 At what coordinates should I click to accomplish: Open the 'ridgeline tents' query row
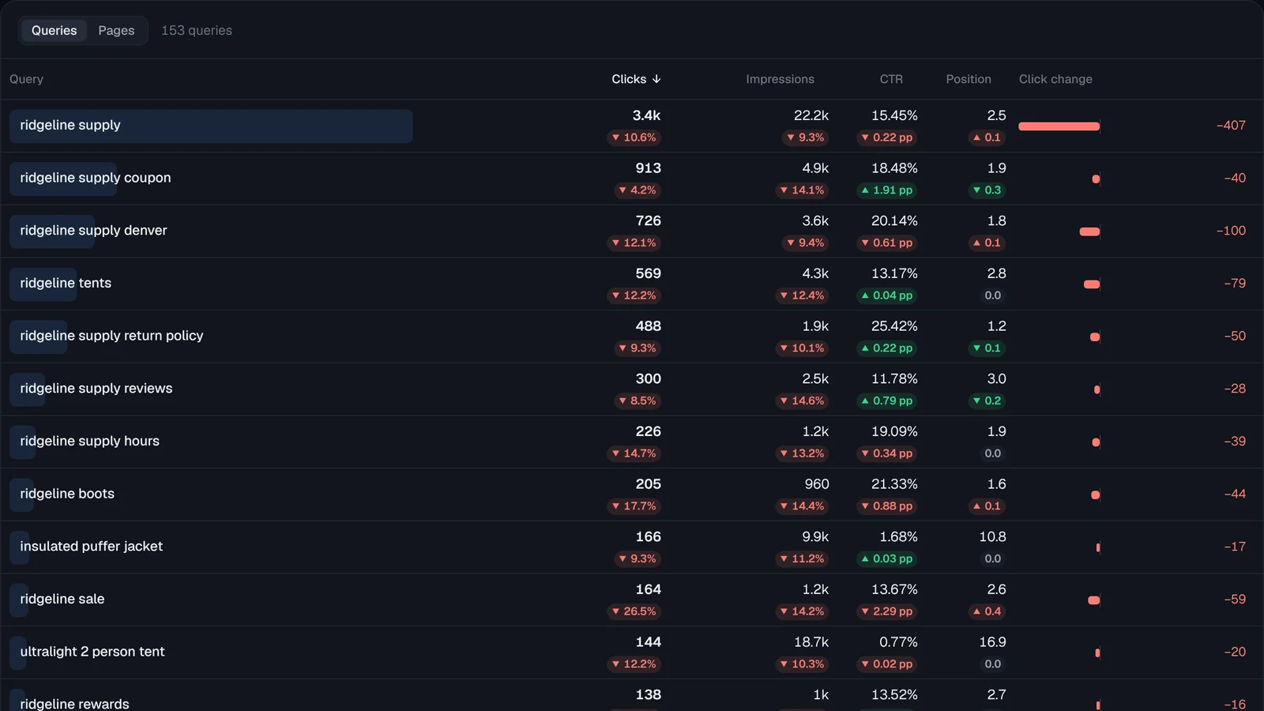pyautogui.click(x=66, y=283)
